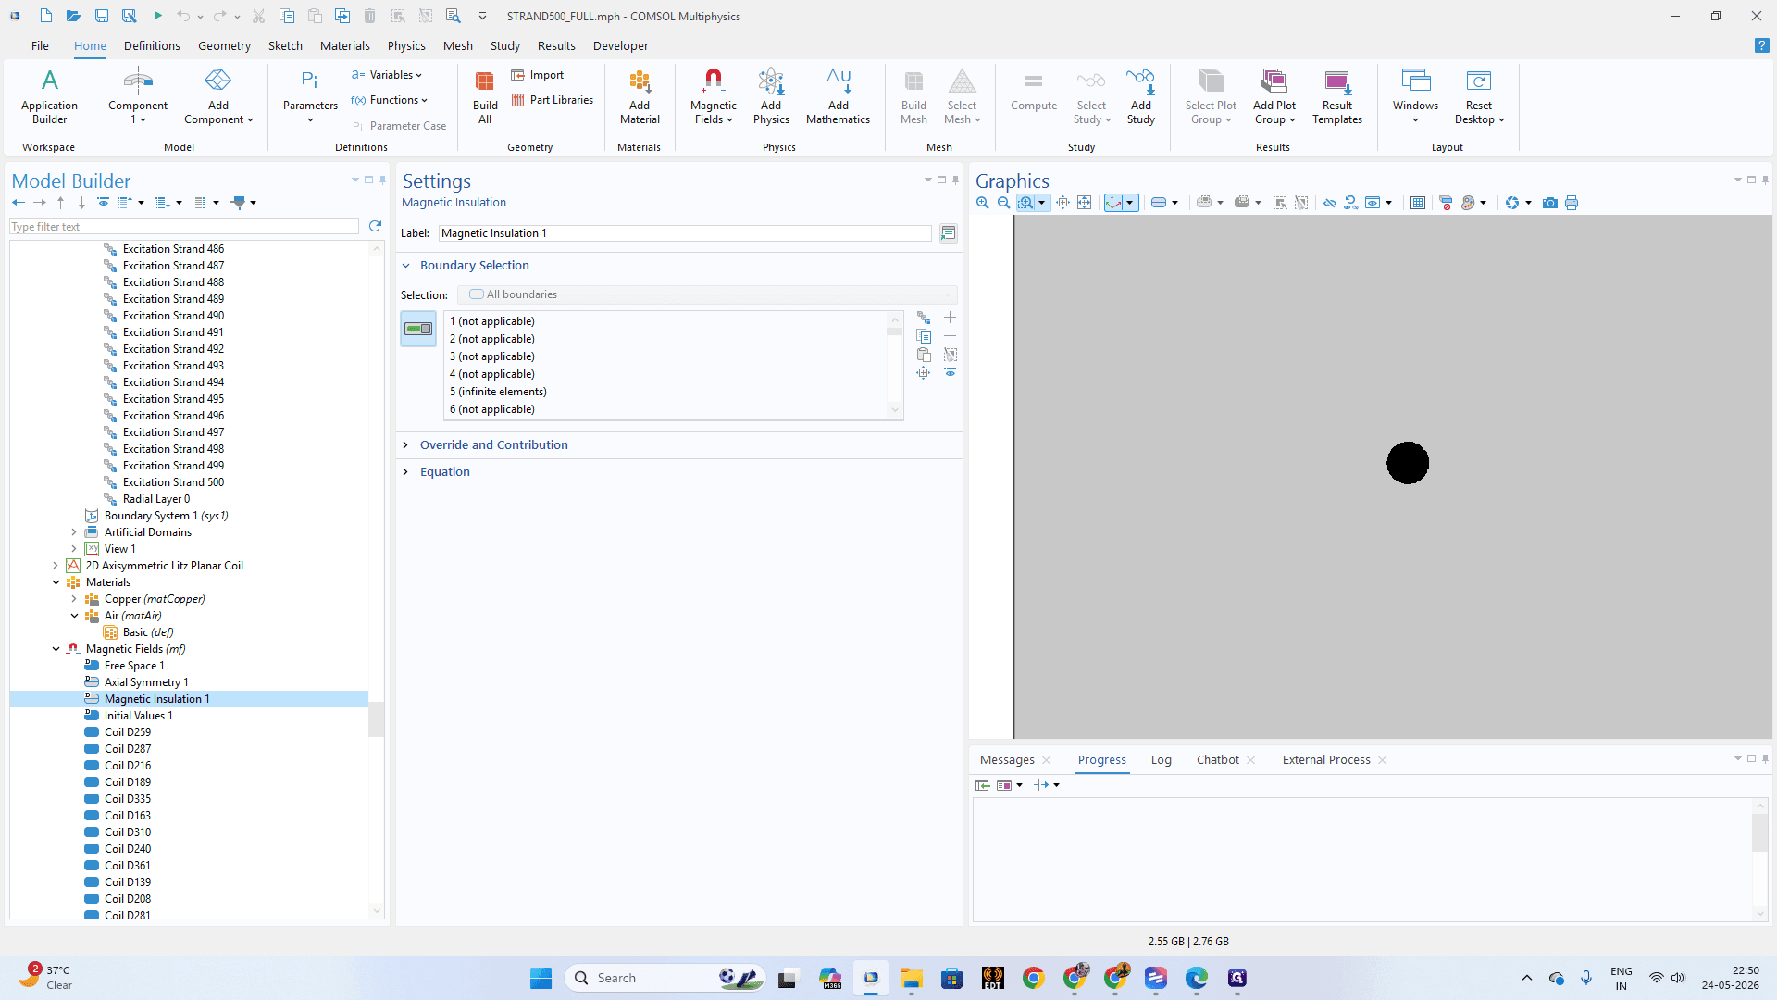Open Result Templates
1777x1000 pixels.
point(1336,96)
